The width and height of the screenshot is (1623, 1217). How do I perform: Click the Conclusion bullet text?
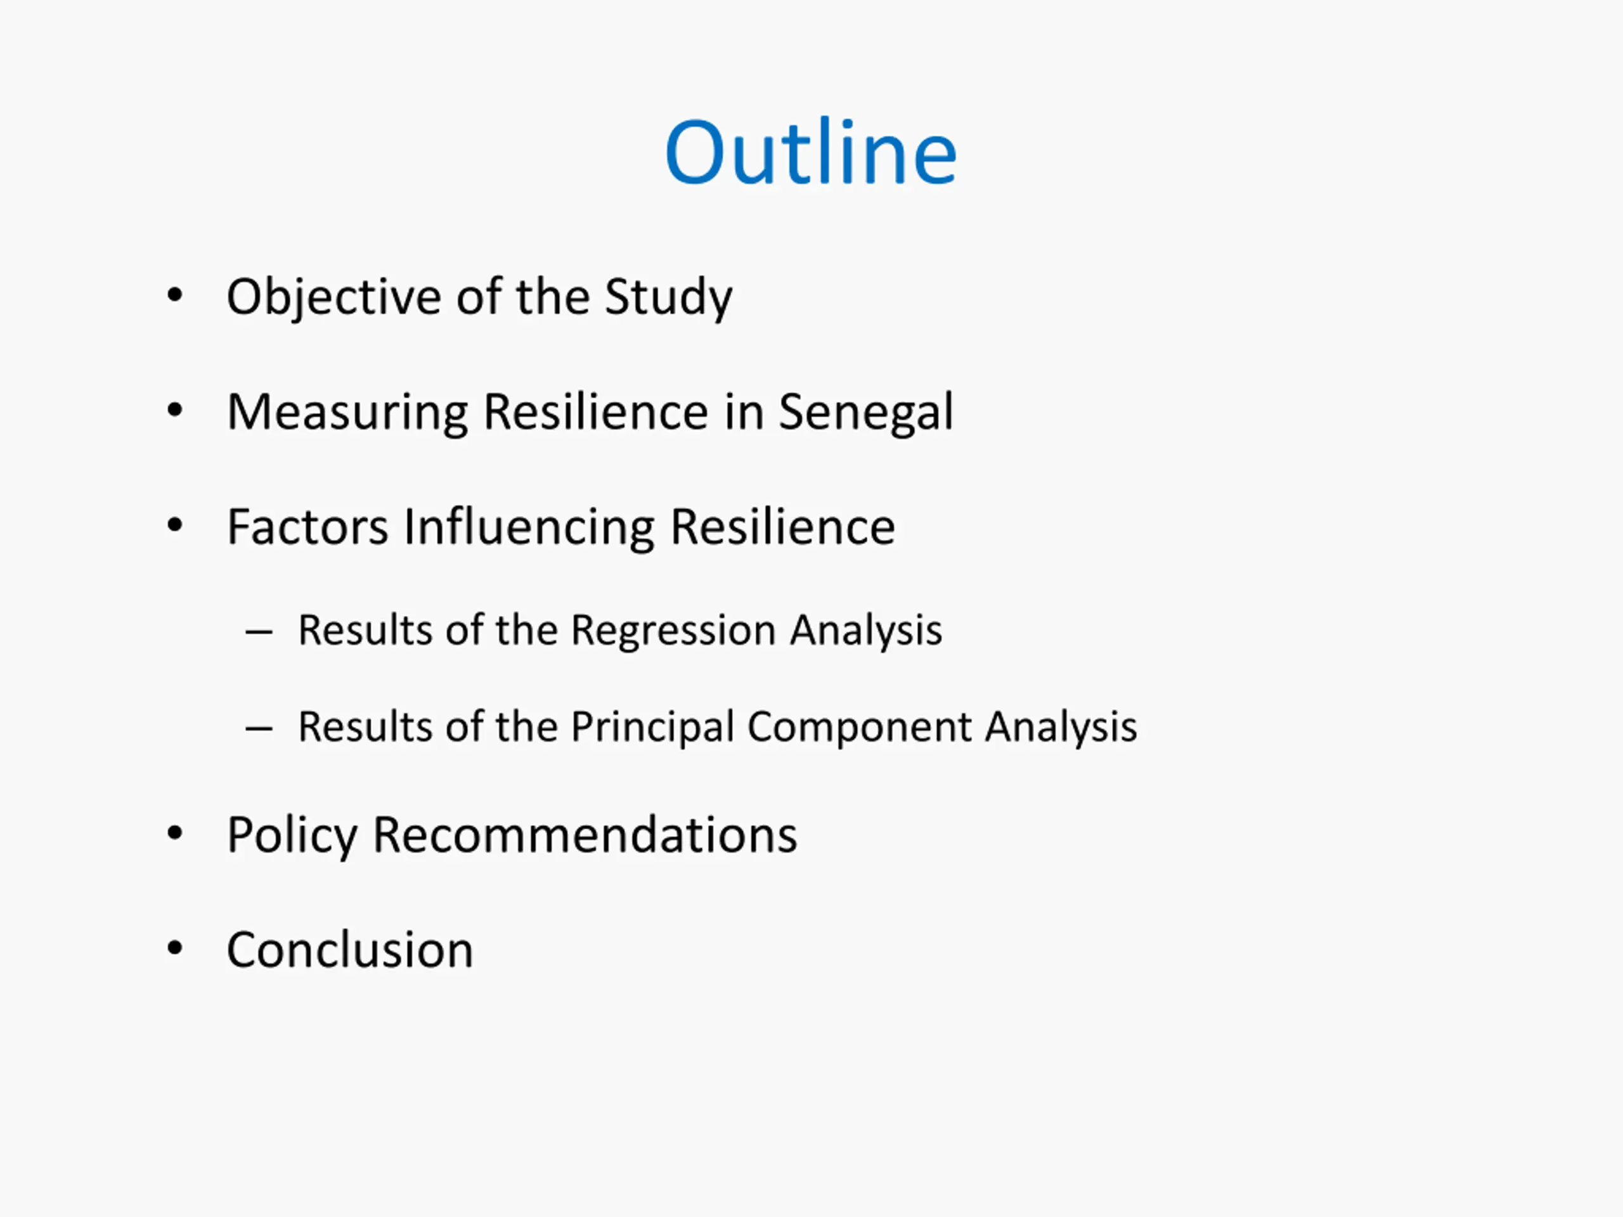coord(350,950)
